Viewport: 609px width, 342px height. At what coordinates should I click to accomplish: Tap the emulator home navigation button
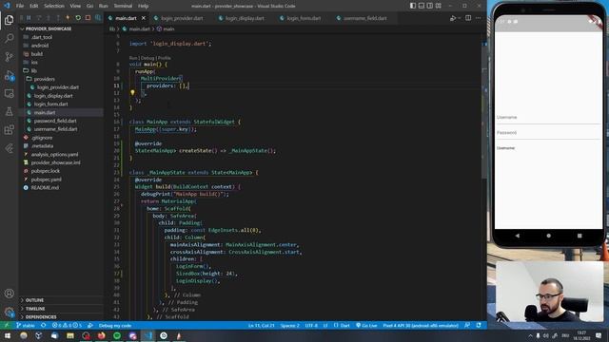click(548, 236)
